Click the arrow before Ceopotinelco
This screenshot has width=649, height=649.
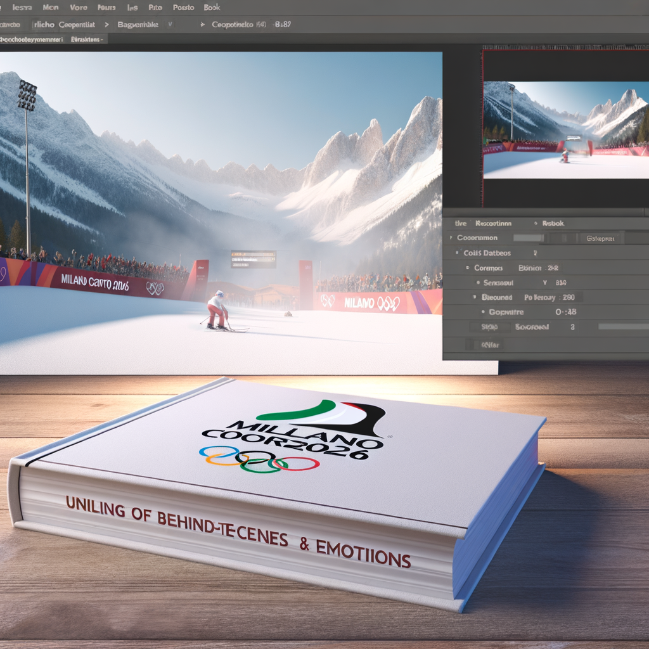point(202,25)
